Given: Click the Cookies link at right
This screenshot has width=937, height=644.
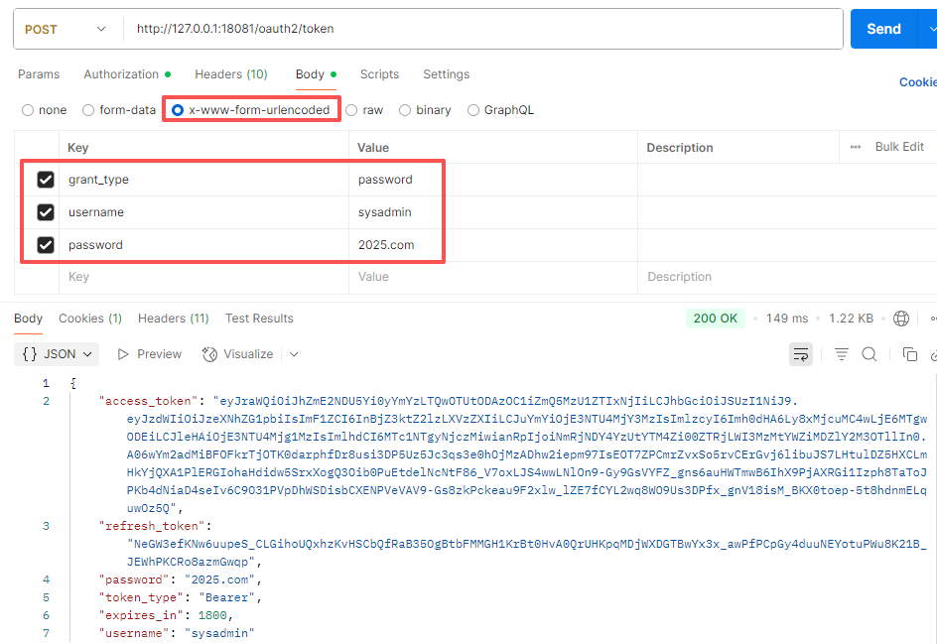Looking at the screenshot, I should tap(918, 82).
